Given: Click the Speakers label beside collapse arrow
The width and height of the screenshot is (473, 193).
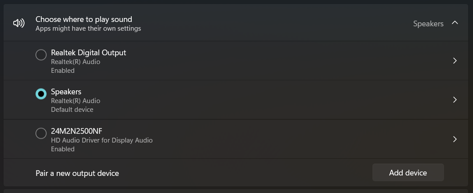Looking at the screenshot, I should (x=428, y=24).
